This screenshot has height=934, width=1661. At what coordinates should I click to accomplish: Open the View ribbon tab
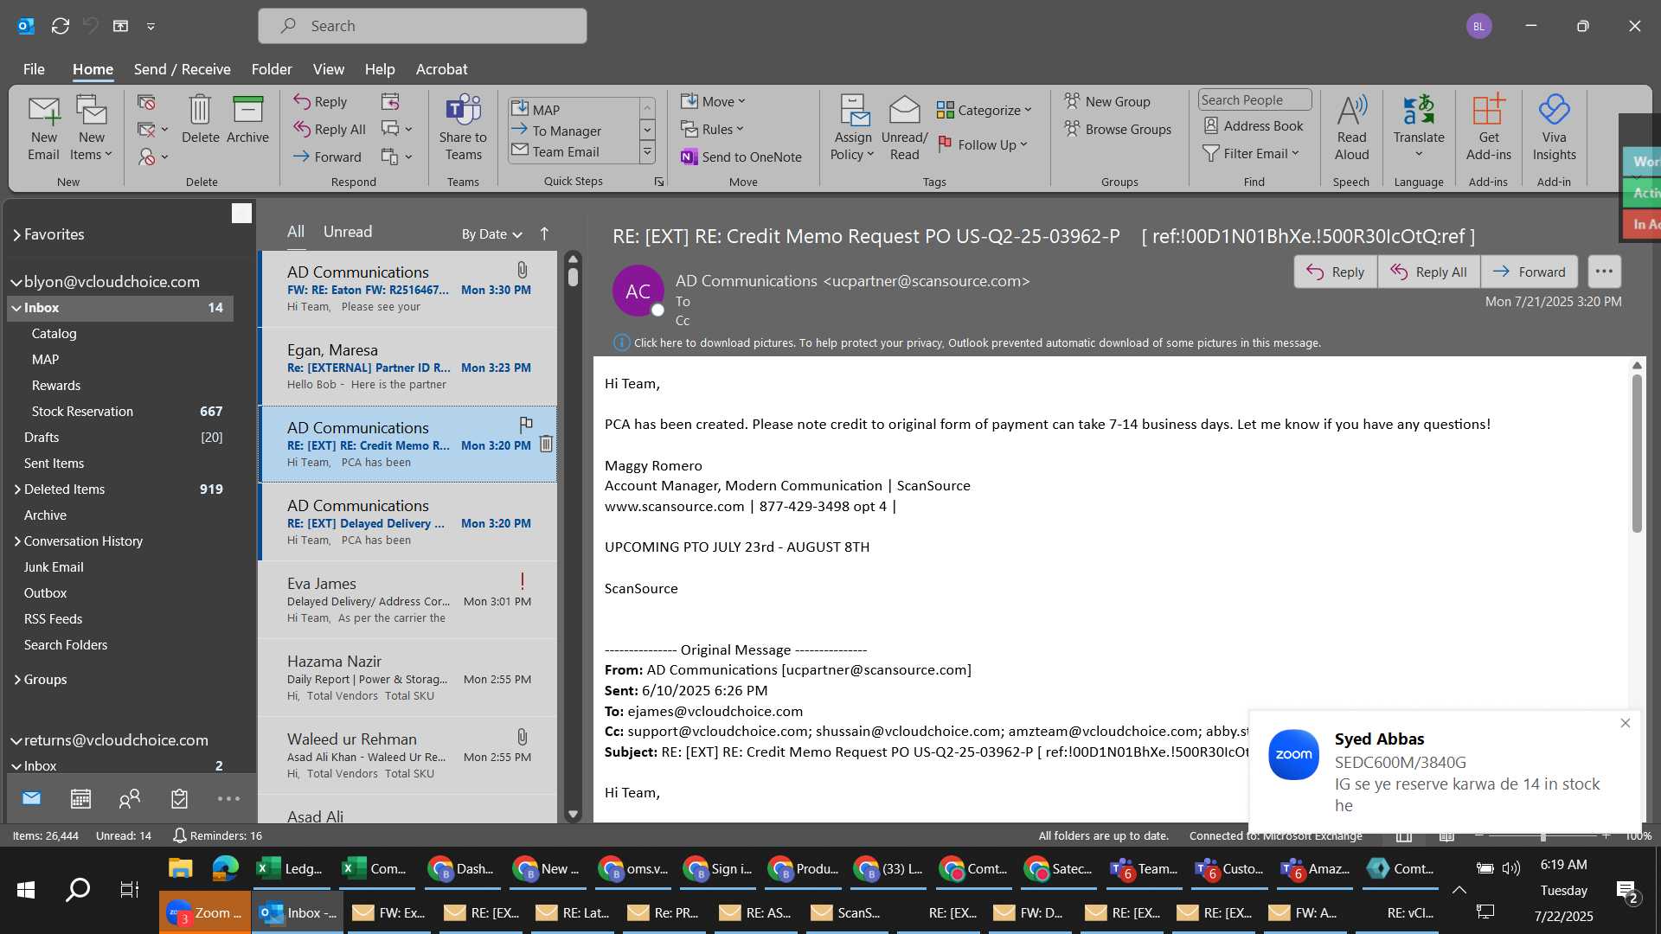(328, 69)
